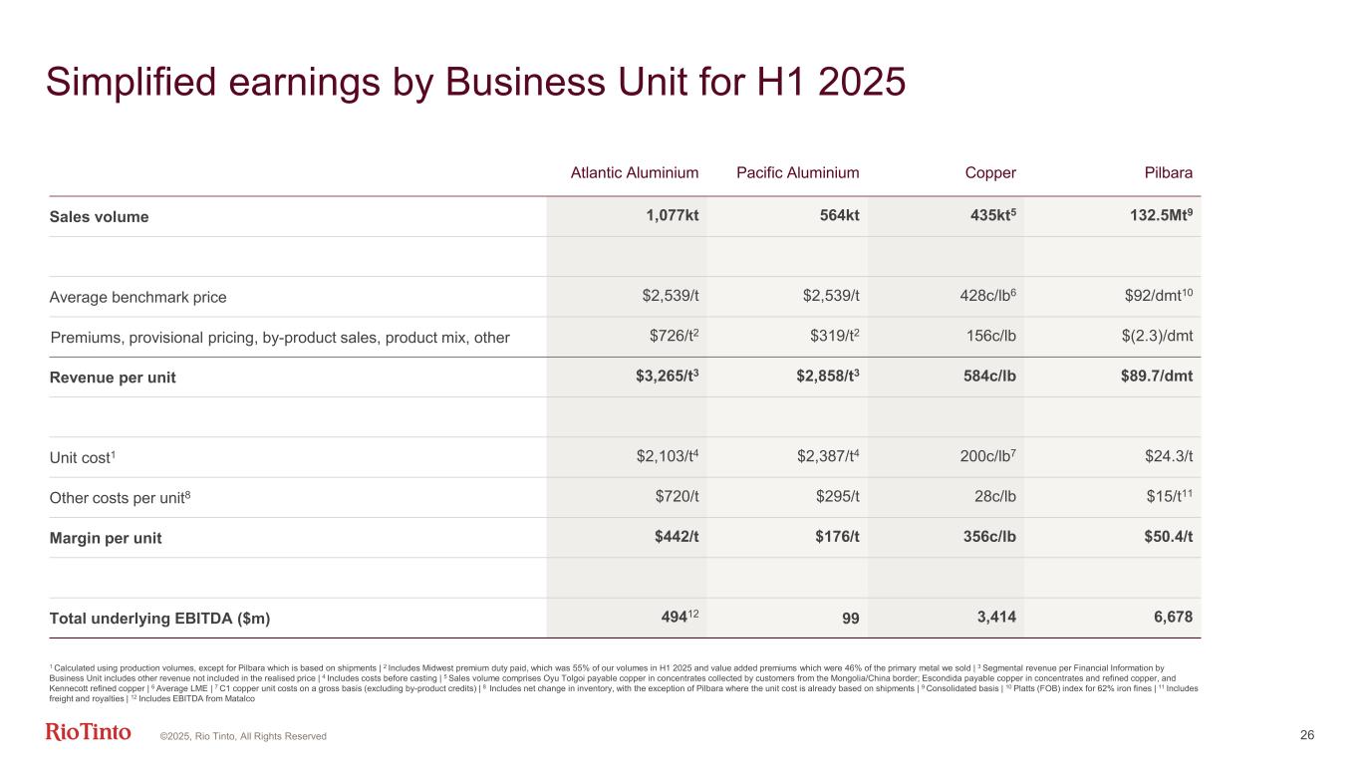Viewport: 1360px width, 765px height.
Task: Click the Pacific Aluminium column header
Action: click(797, 172)
